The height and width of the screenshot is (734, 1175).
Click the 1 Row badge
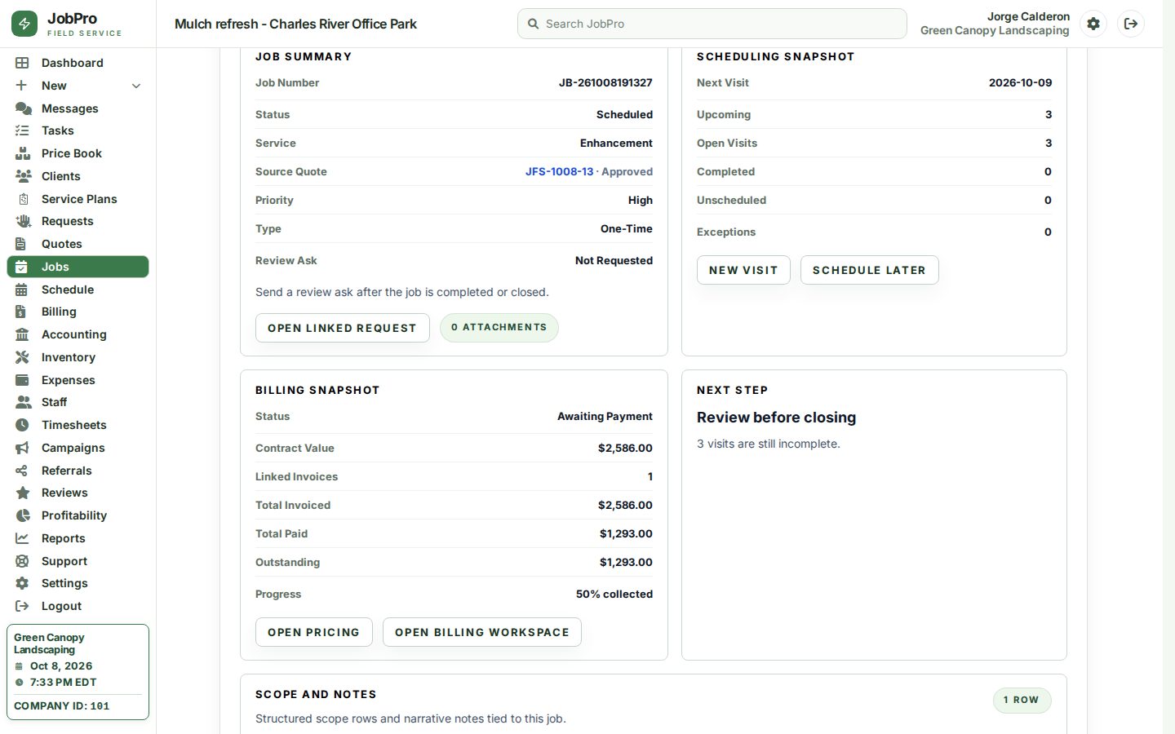point(1022,700)
